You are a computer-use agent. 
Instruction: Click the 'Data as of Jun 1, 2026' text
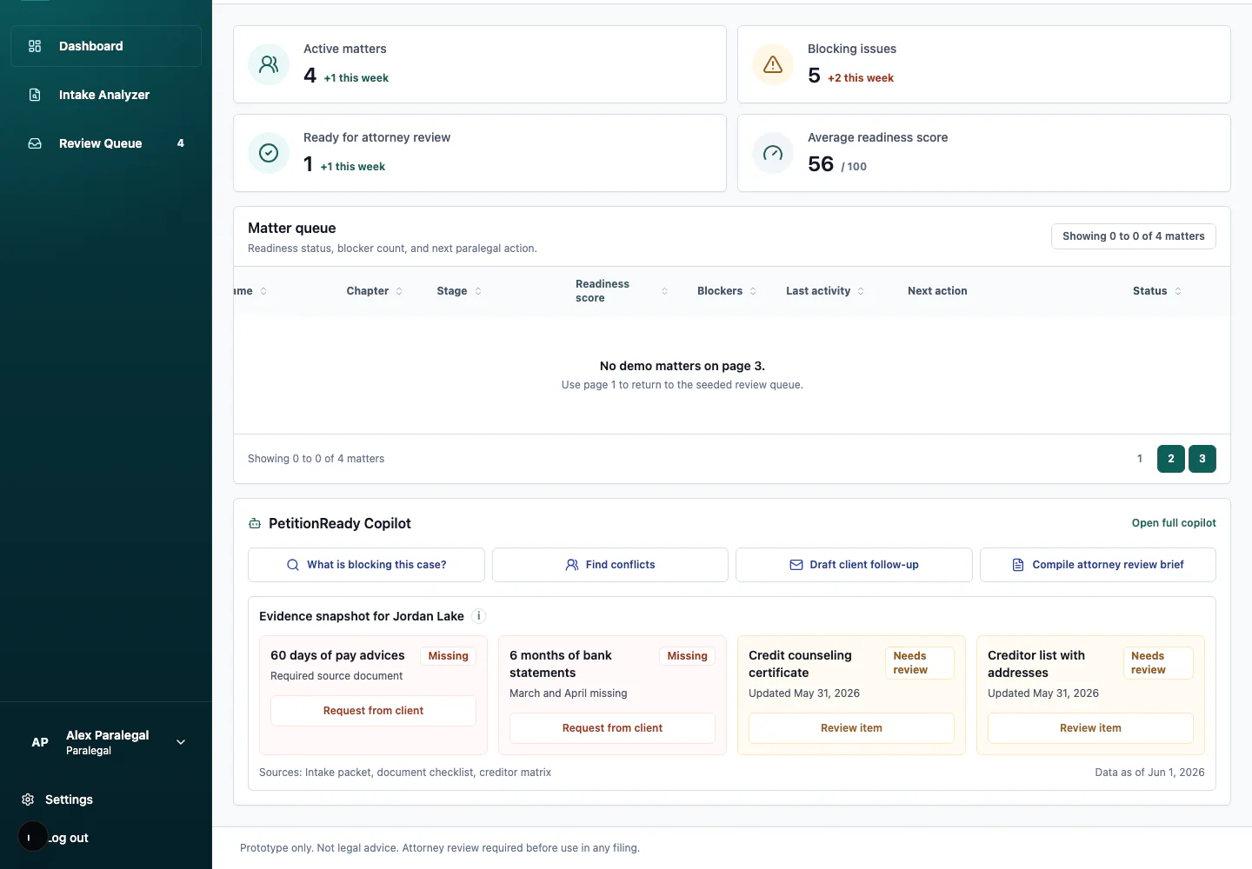click(x=1149, y=773)
